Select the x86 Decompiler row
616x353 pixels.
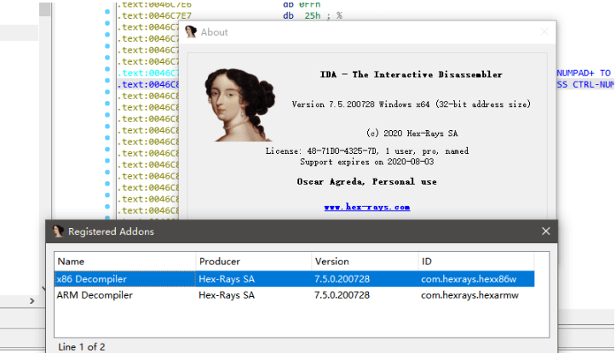294,279
